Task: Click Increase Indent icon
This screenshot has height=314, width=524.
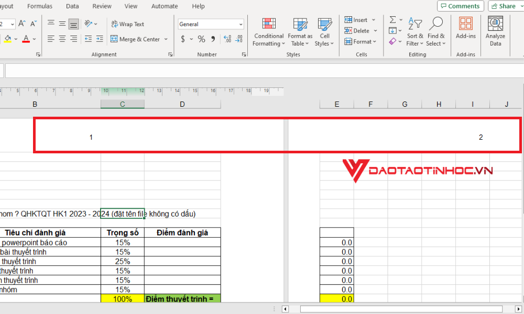Action: click(x=100, y=39)
